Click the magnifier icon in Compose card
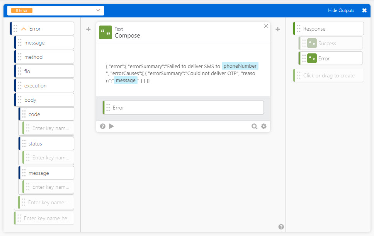The image size is (374, 236). (x=255, y=126)
